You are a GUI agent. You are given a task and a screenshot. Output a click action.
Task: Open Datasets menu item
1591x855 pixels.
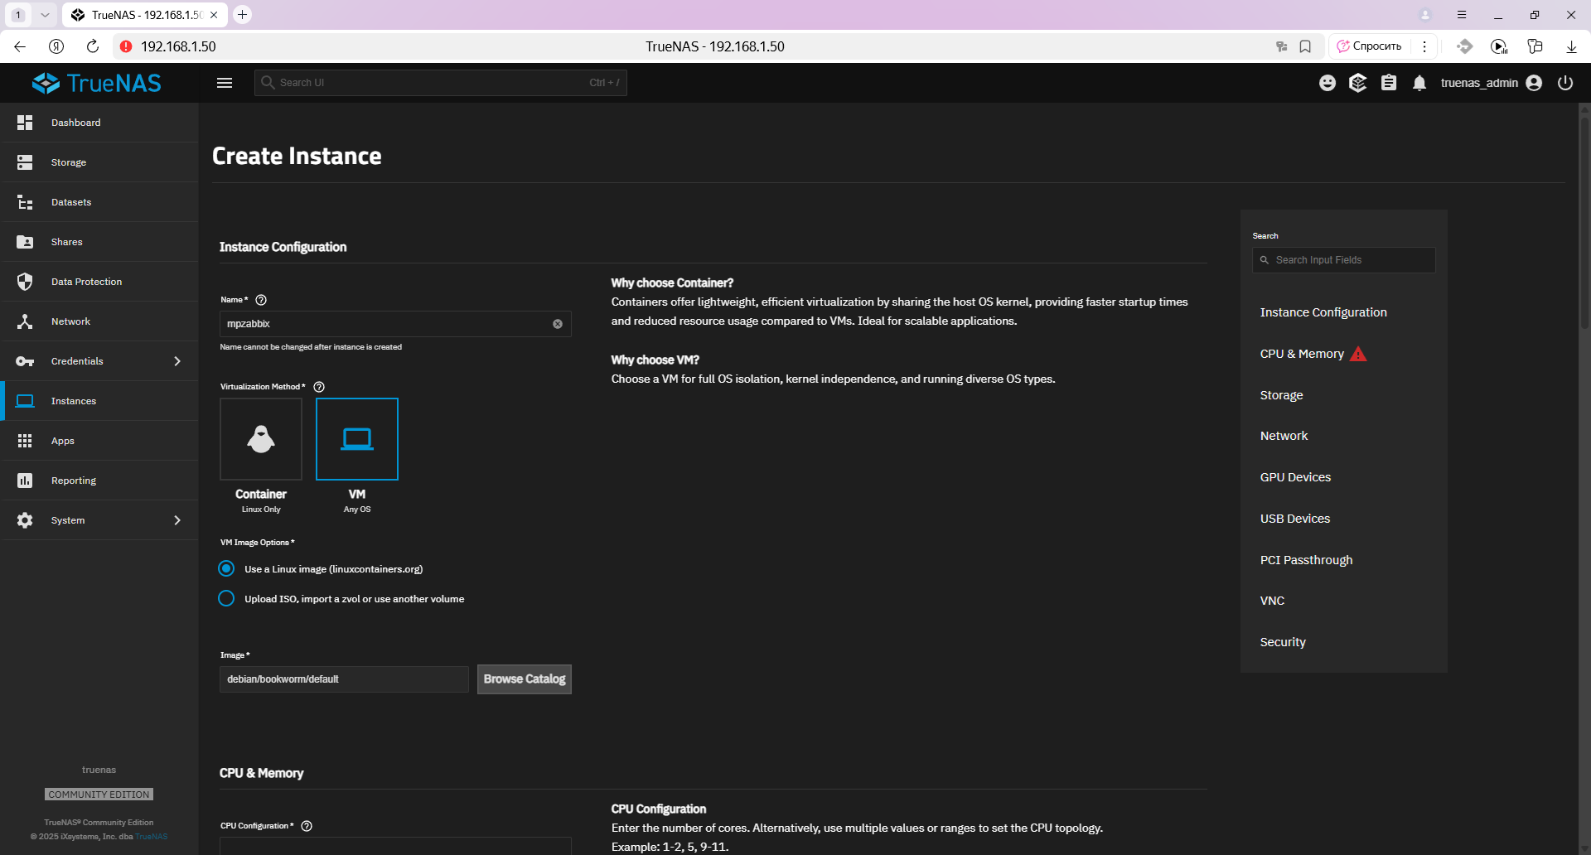[x=99, y=202]
